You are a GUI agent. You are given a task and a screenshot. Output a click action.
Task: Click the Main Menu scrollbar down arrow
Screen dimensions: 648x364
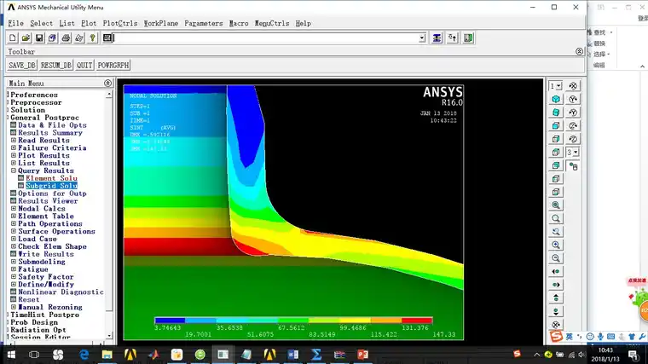109,336
